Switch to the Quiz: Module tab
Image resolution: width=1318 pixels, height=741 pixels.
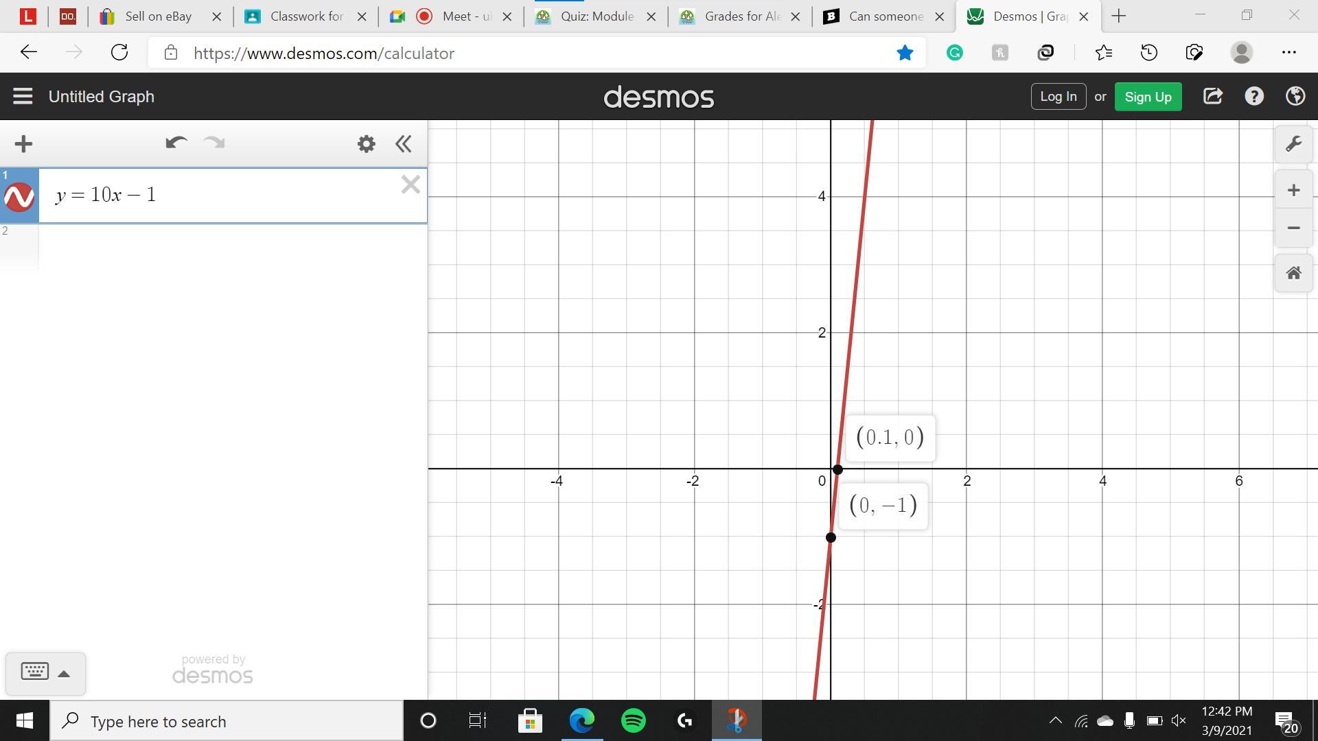594,16
